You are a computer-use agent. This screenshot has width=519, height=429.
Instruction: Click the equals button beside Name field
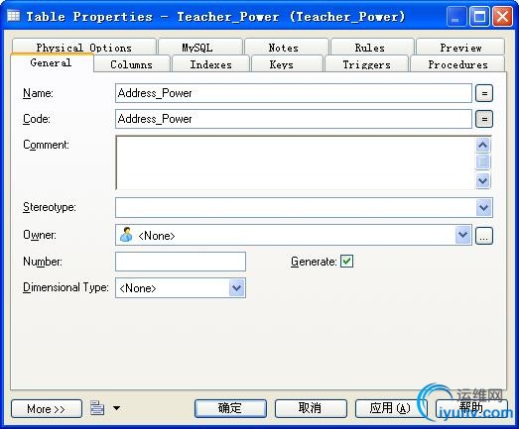pos(484,93)
